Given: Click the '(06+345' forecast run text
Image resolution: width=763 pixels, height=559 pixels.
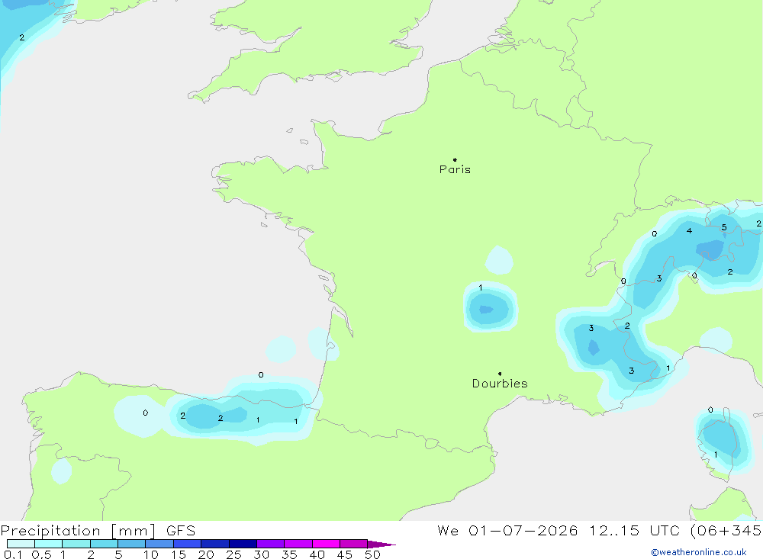Looking at the screenshot, I should (726, 530).
